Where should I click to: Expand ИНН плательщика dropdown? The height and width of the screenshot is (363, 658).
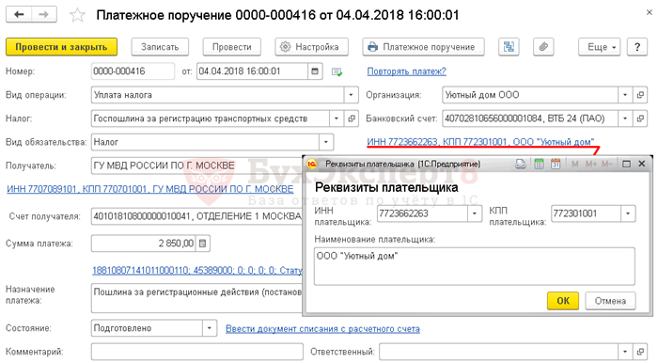(x=474, y=213)
